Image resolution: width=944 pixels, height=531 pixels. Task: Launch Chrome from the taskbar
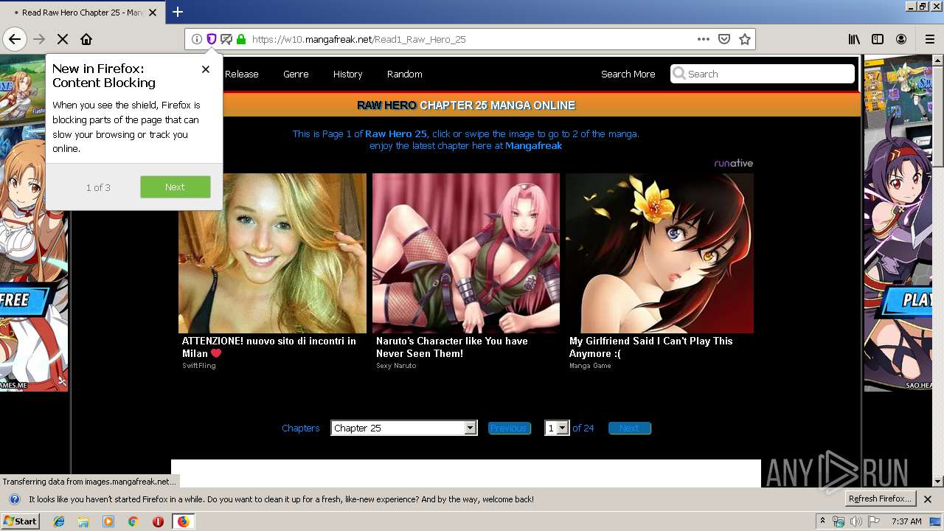pos(133,521)
